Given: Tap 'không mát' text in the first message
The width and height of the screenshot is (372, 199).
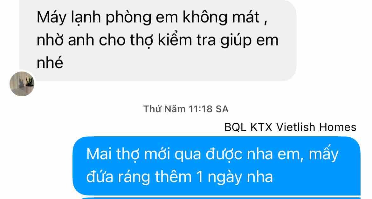Looking at the screenshot, I should click(221, 18).
